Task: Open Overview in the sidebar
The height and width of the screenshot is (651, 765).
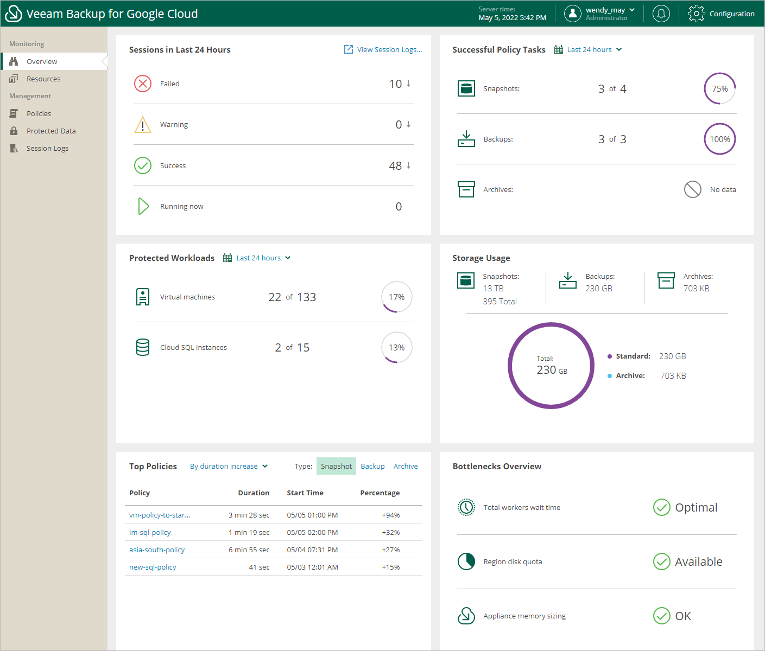Action: (54, 61)
